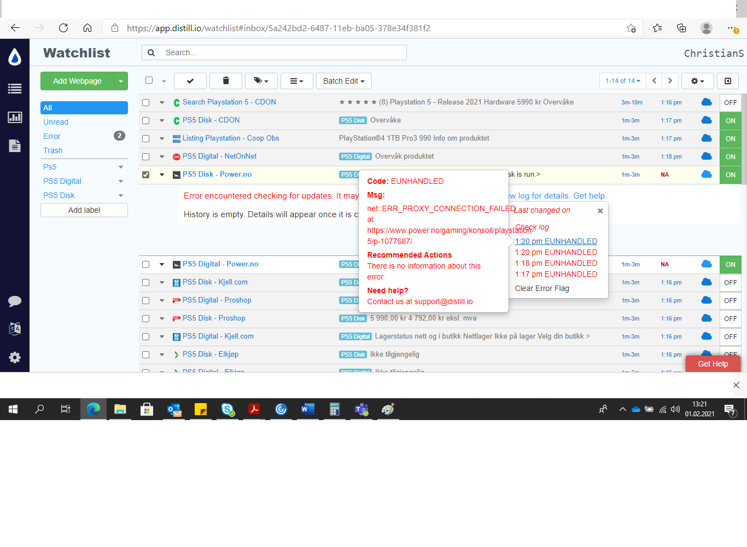Open the 1-14 of 14 pagination dropdown
This screenshot has height=547, width=747.
tap(623, 81)
